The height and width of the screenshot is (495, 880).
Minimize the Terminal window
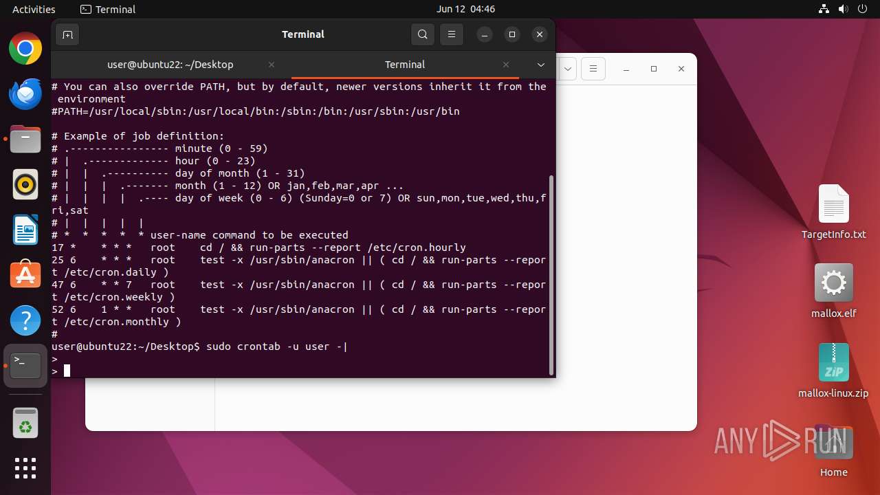point(485,34)
